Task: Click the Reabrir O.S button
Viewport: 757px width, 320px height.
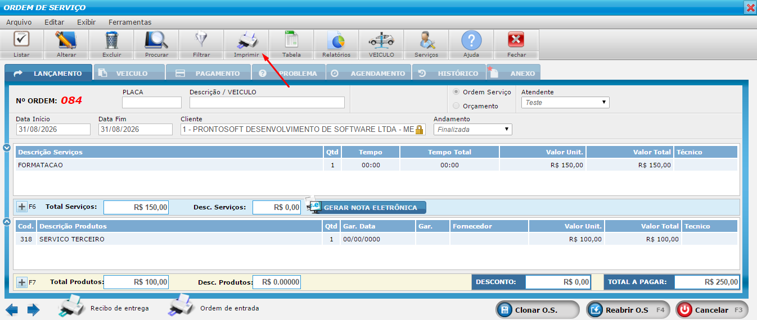Action: 627,310
